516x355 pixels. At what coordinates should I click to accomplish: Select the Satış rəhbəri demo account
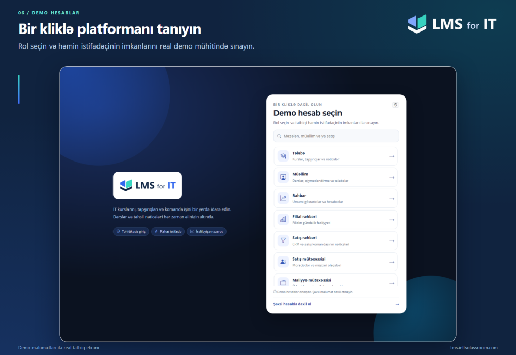coord(335,240)
